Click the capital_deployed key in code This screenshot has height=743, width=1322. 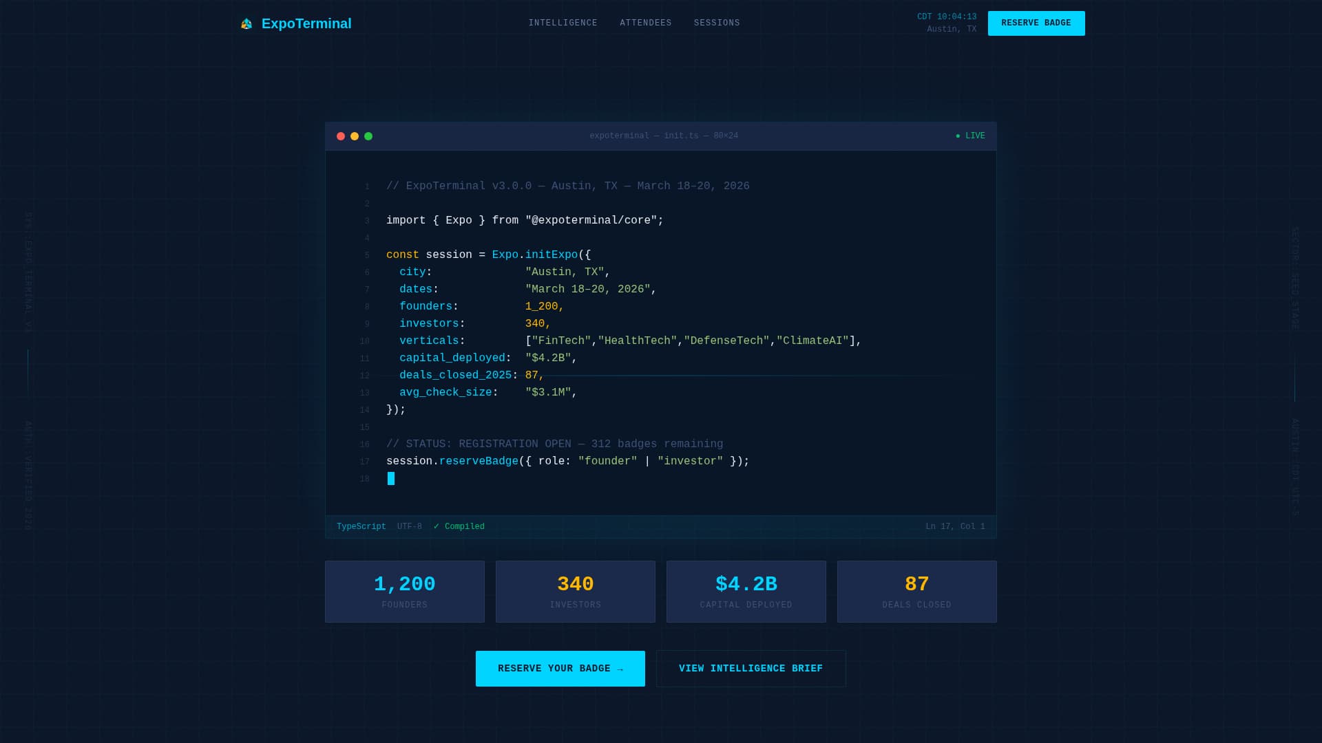(x=452, y=358)
